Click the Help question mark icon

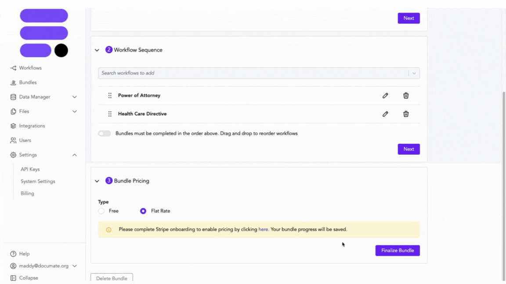[x=13, y=254]
